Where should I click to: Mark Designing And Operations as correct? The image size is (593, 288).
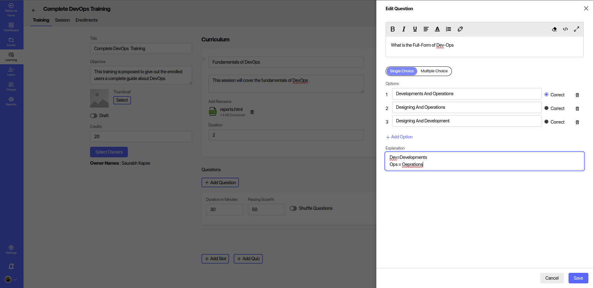[x=546, y=108]
